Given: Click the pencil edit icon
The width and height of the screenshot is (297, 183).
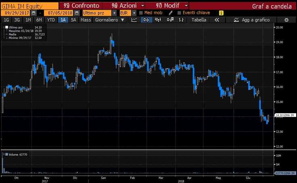Looking at the screenshot, I should tap(171, 13).
